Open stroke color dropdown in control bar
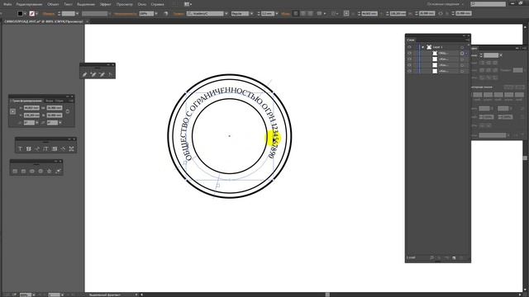Image resolution: width=529 pixels, height=297 pixels. (36, 14)
